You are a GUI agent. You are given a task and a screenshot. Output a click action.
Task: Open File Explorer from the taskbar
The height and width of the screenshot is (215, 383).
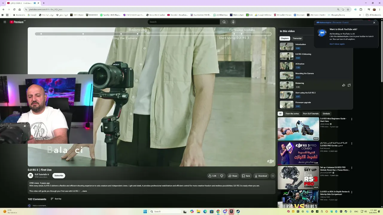coord(198,211)
